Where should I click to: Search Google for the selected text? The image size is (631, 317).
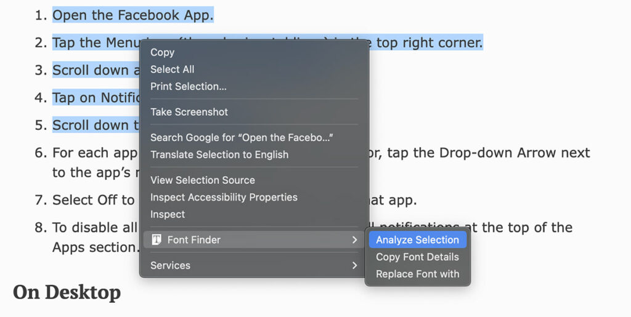[242, 137]
